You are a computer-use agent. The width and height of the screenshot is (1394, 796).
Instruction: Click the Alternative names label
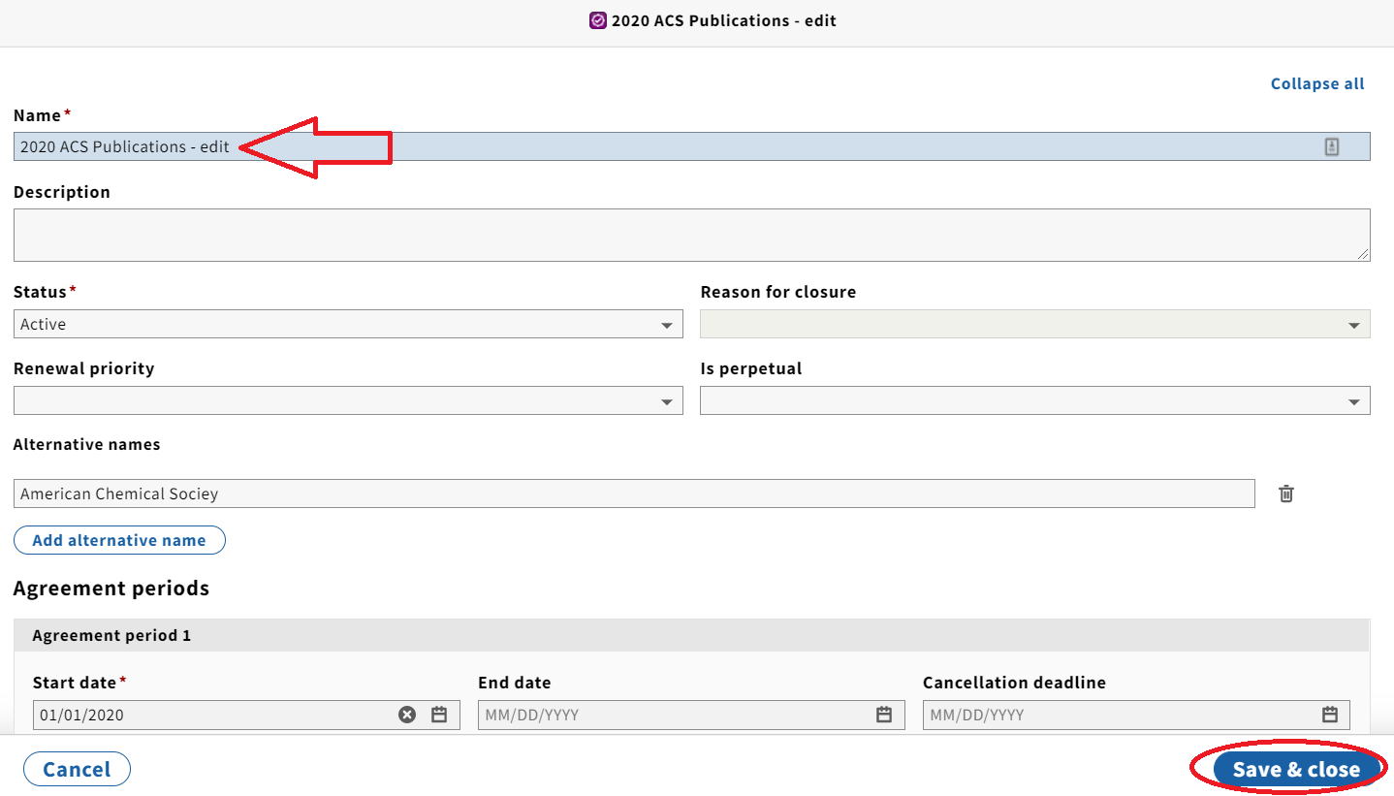87,445
